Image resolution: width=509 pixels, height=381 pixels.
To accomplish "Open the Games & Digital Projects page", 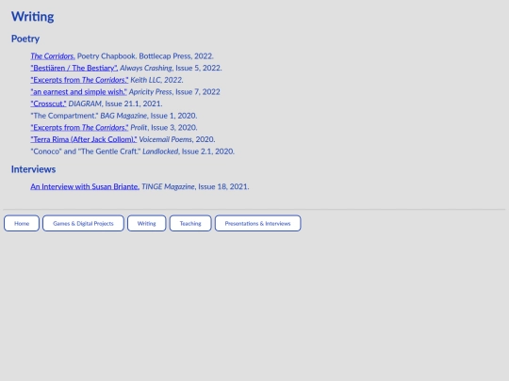I will (x=83, y=223).
